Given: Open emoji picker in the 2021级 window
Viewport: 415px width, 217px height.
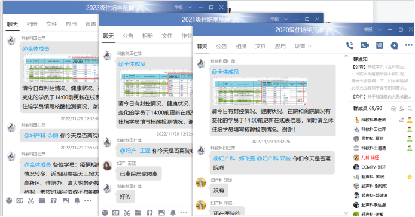Looking at the screenshot, I should [105, 212].
